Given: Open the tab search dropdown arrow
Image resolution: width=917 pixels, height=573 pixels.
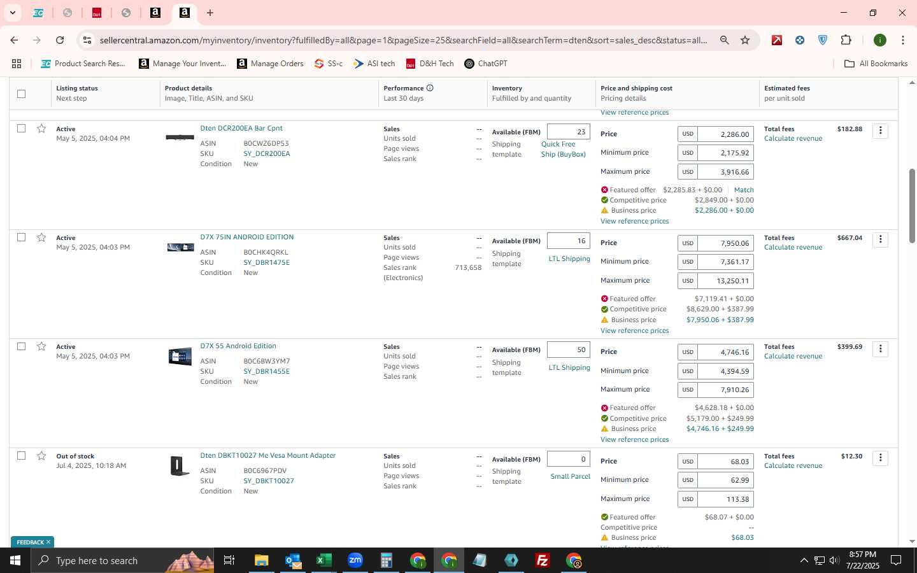Looking at the screenshot, I should pos(12,13).
